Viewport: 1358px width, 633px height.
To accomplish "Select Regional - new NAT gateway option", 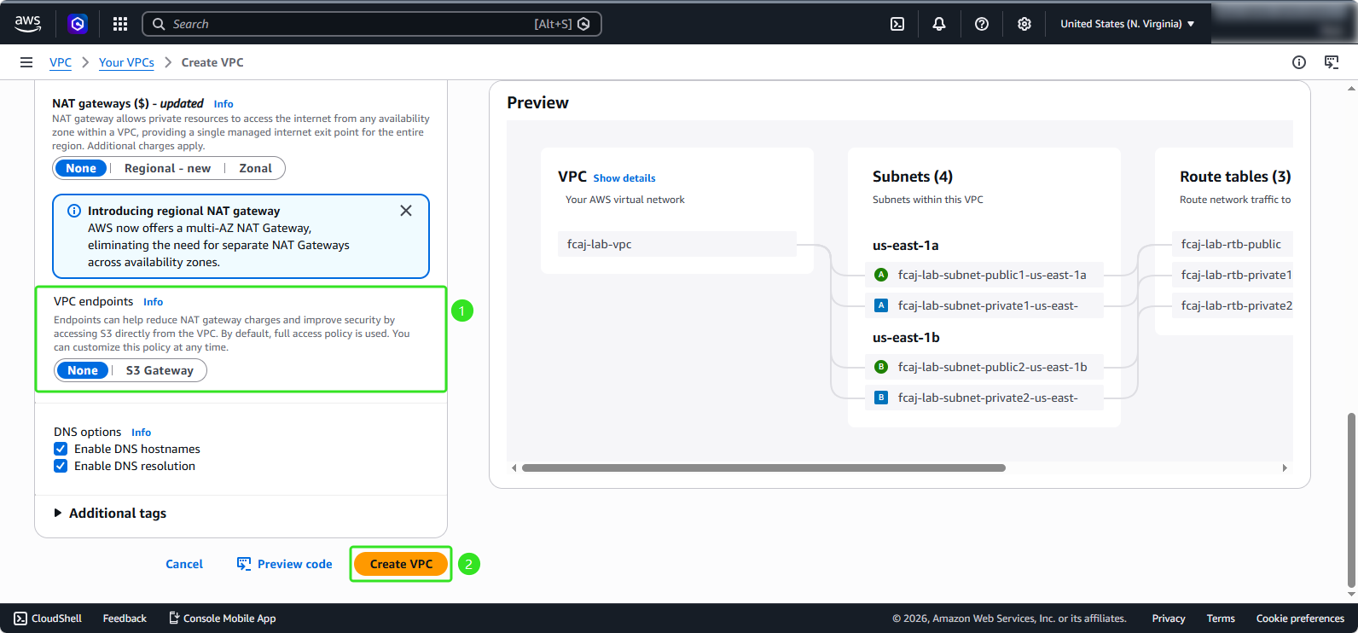I will coord(167,168).
